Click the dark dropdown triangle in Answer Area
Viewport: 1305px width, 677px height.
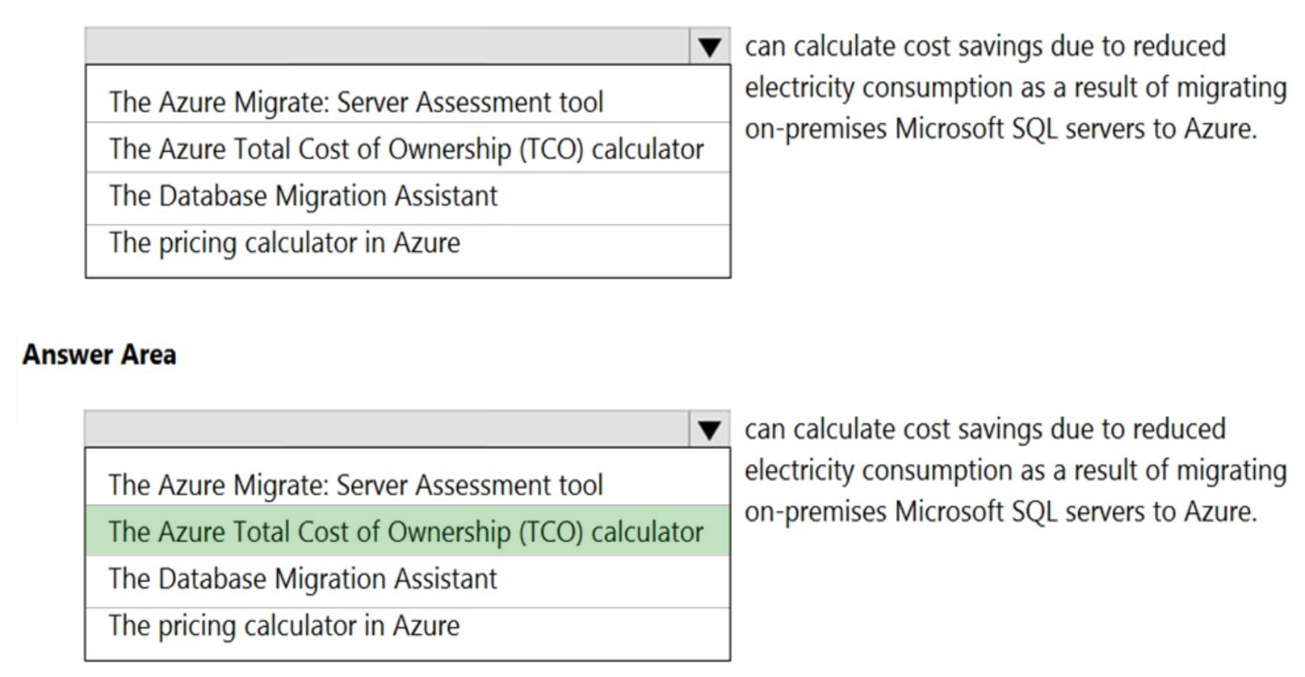pyautogui.click(x=711, y=431)
